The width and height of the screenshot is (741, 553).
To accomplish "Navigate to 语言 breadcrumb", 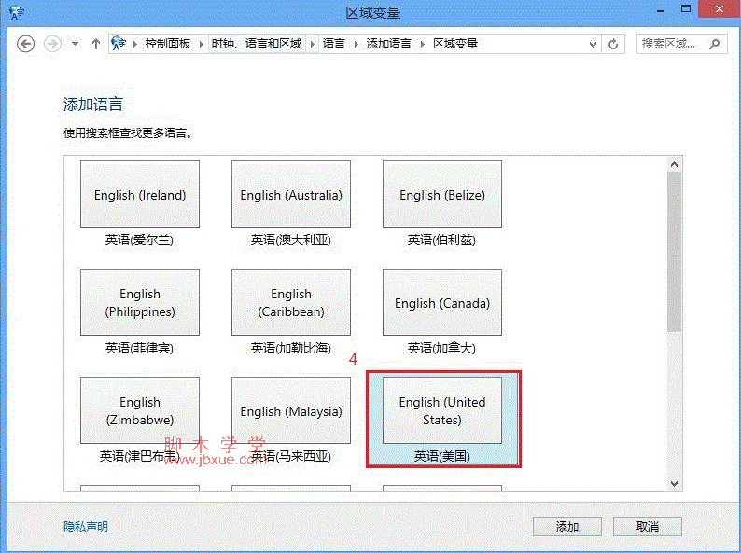I will (334, 44).
